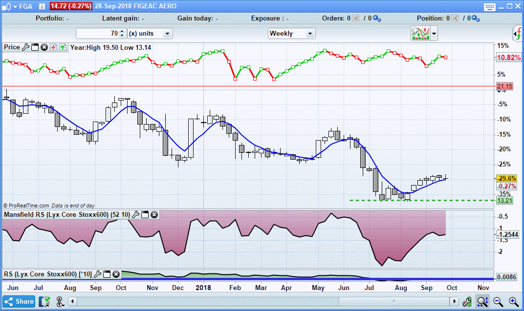Open Price panel wrench settings
Image resolution: width=524 pixels, height=311 pixels.
click(x=25, y=47)
